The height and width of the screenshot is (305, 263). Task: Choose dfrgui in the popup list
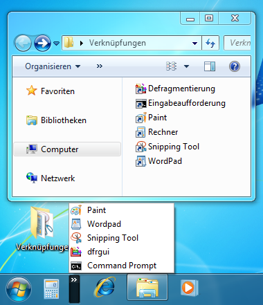pos(122,252)
